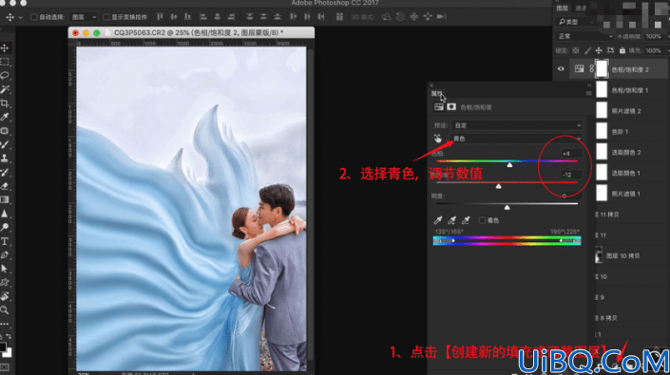Screen dimensions: 670x375
Task: Click align bottom edges icon
Action: [x=187, y=17]
